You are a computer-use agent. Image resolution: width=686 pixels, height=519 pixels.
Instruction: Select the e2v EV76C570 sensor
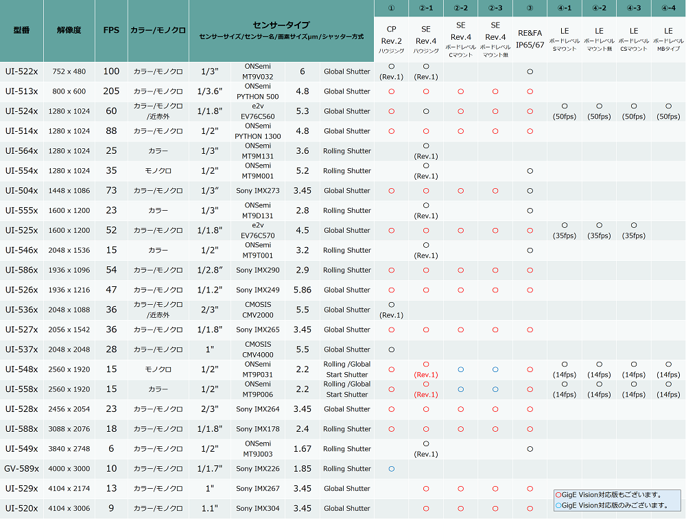[x=258, y=231]
